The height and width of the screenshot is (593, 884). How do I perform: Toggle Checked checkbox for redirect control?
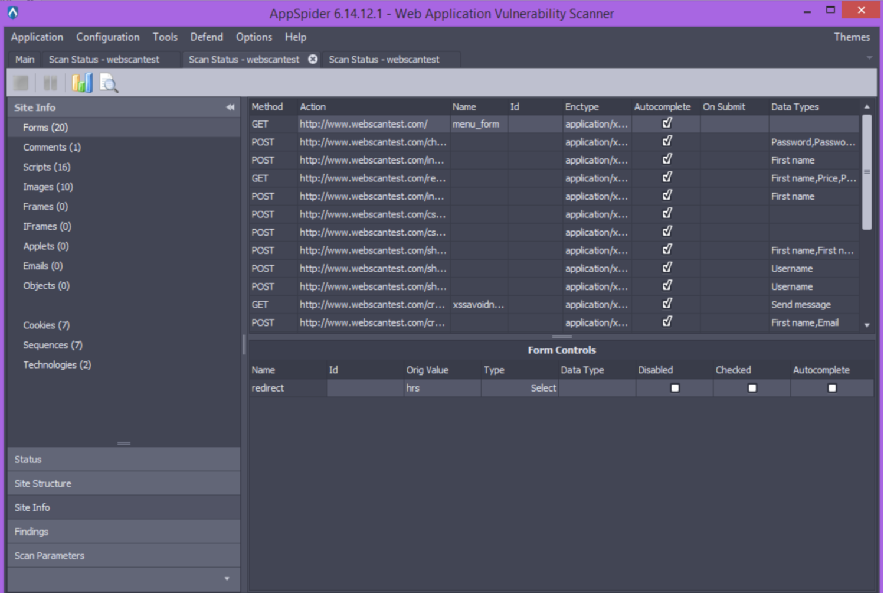click(752, 388)
